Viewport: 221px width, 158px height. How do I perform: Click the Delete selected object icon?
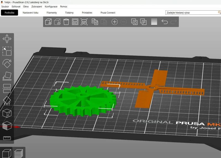click(x=57, y=22)
